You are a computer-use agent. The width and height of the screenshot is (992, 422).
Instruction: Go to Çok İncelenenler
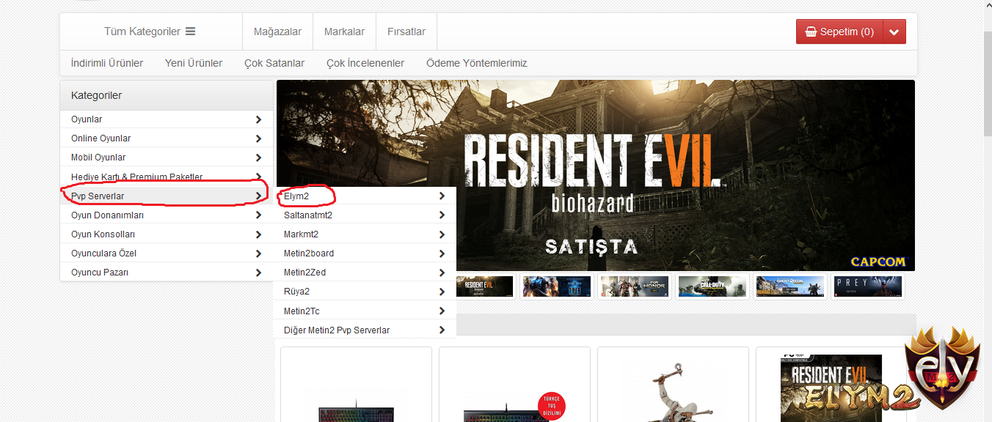(365, 63)
